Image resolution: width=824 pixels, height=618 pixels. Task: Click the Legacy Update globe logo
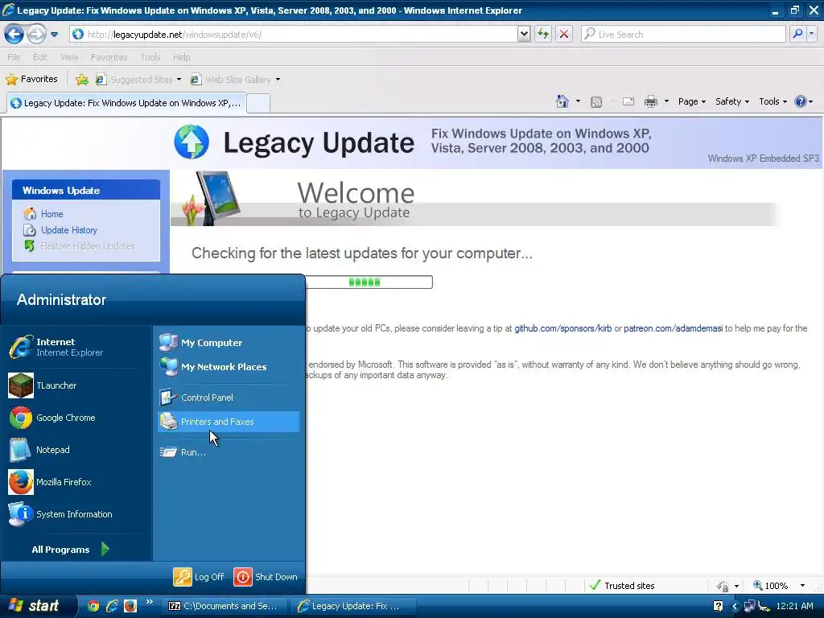[x=192, y=142]
